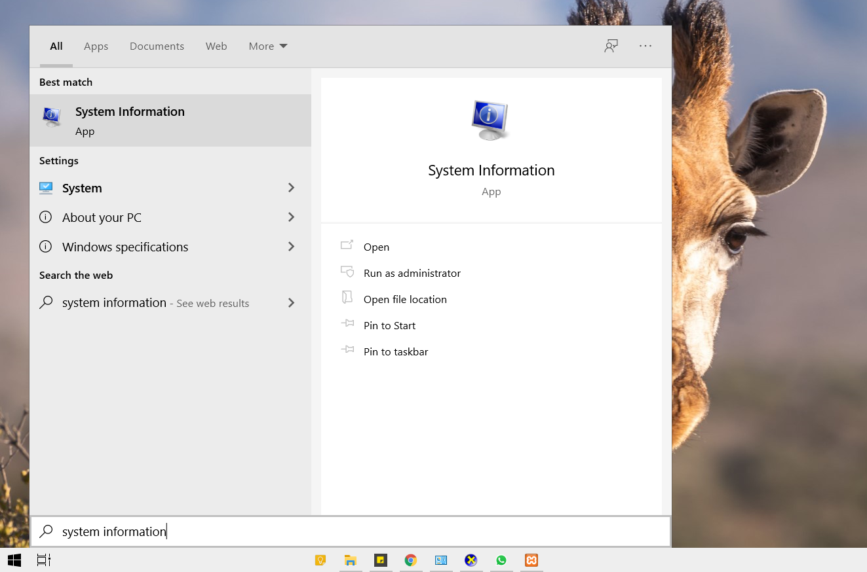Screen dimensions: 867x572
Task: Select the System settings result text
Action: [x=82, y=188]
